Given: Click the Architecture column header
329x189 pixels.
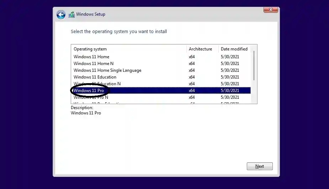Looking at the screenshot, I should click(202, 49).
